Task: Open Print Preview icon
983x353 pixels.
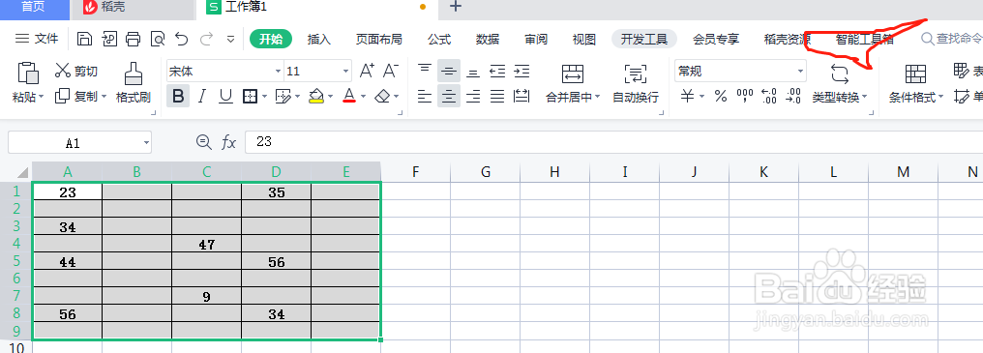Action: [x=158, y=40]
